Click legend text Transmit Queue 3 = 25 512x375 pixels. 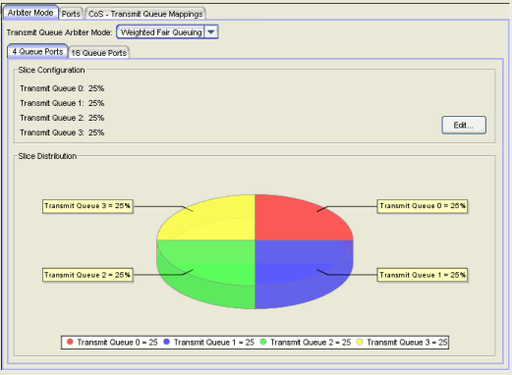coord(407,343)
